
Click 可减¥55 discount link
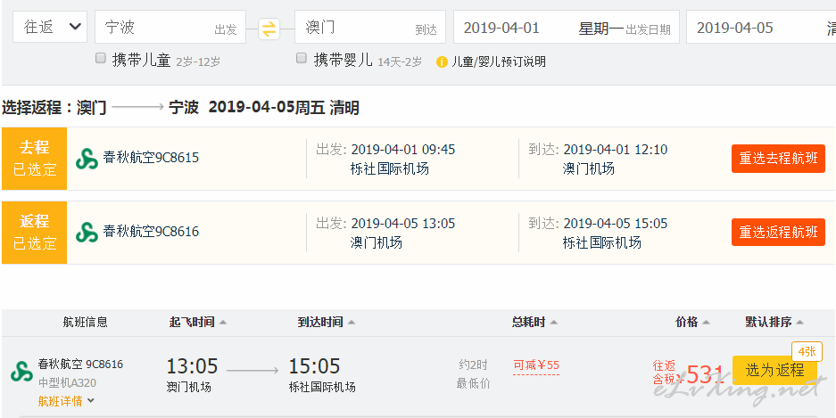point(536,365)
